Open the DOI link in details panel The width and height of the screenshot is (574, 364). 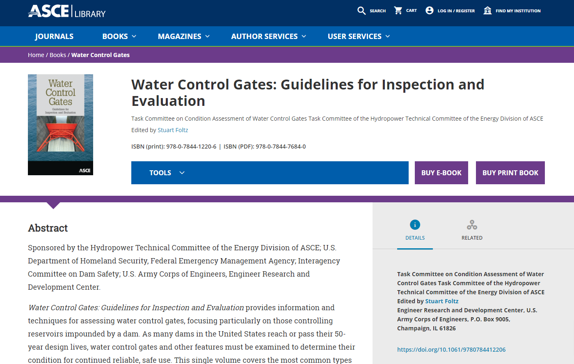point(451,350)
